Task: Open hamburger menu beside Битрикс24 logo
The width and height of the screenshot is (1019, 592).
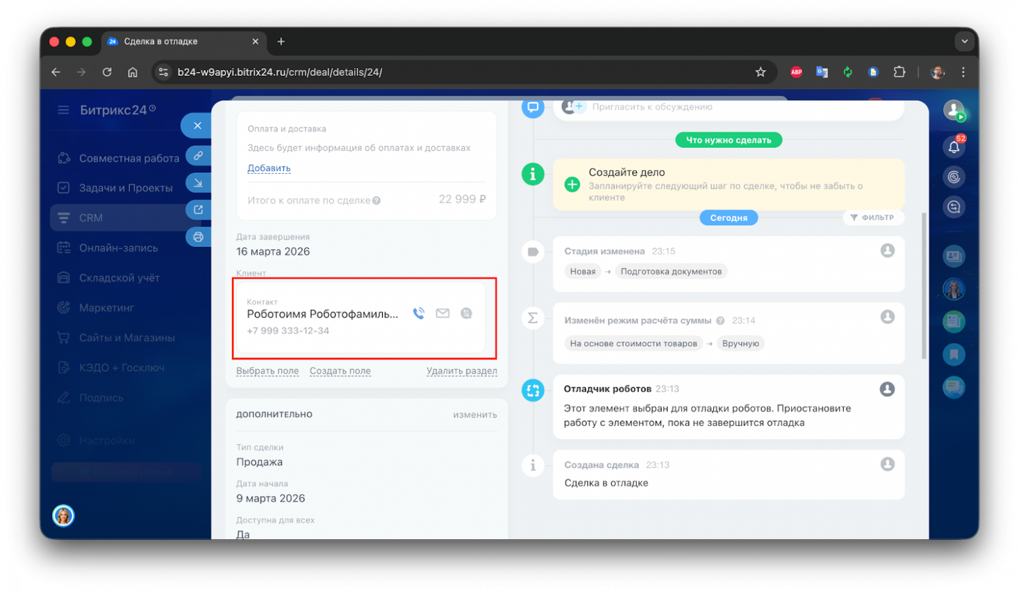Action: [63, 110]
